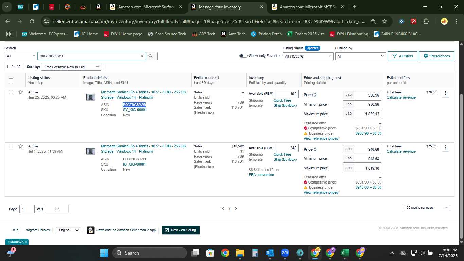
Task: Select the checkbox for the Jul 1, 2025 listing
Action: pos(11,146)
